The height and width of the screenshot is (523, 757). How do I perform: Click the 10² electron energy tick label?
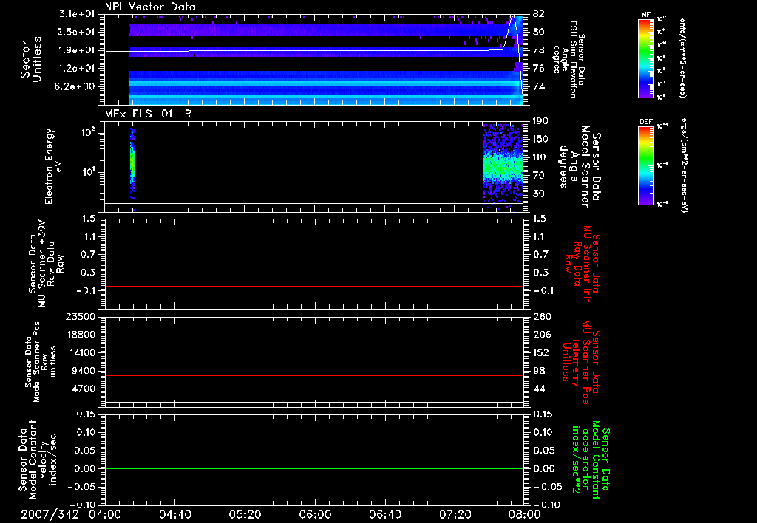pyautogui.click(x=87, y=132)
